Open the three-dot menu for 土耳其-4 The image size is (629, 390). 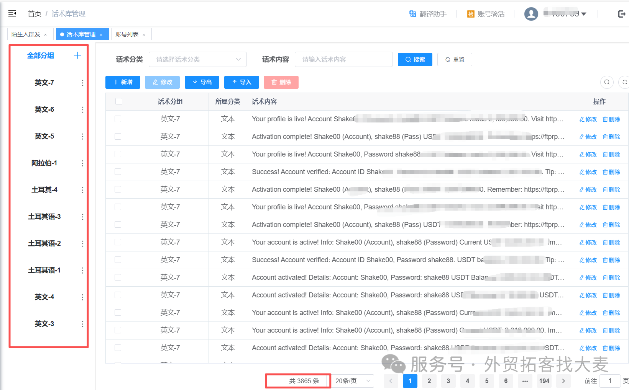[82, 190]
